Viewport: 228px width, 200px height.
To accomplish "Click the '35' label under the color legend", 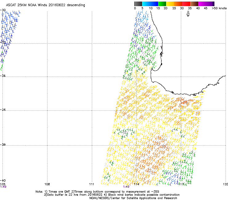I will [190, 8].
